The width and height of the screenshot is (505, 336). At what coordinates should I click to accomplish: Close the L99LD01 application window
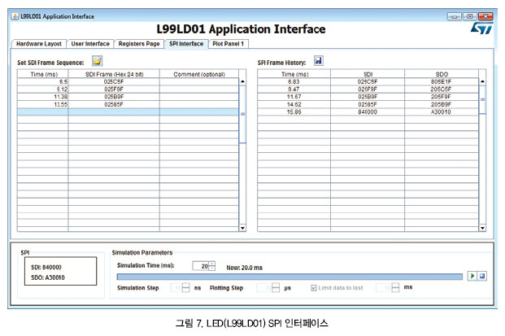tap(485, 16)
